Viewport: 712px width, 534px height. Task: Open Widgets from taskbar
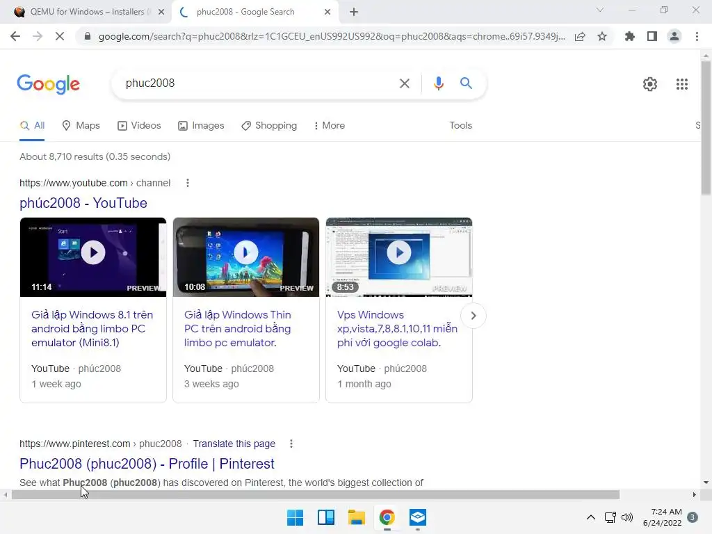click(x=326, y=517)
